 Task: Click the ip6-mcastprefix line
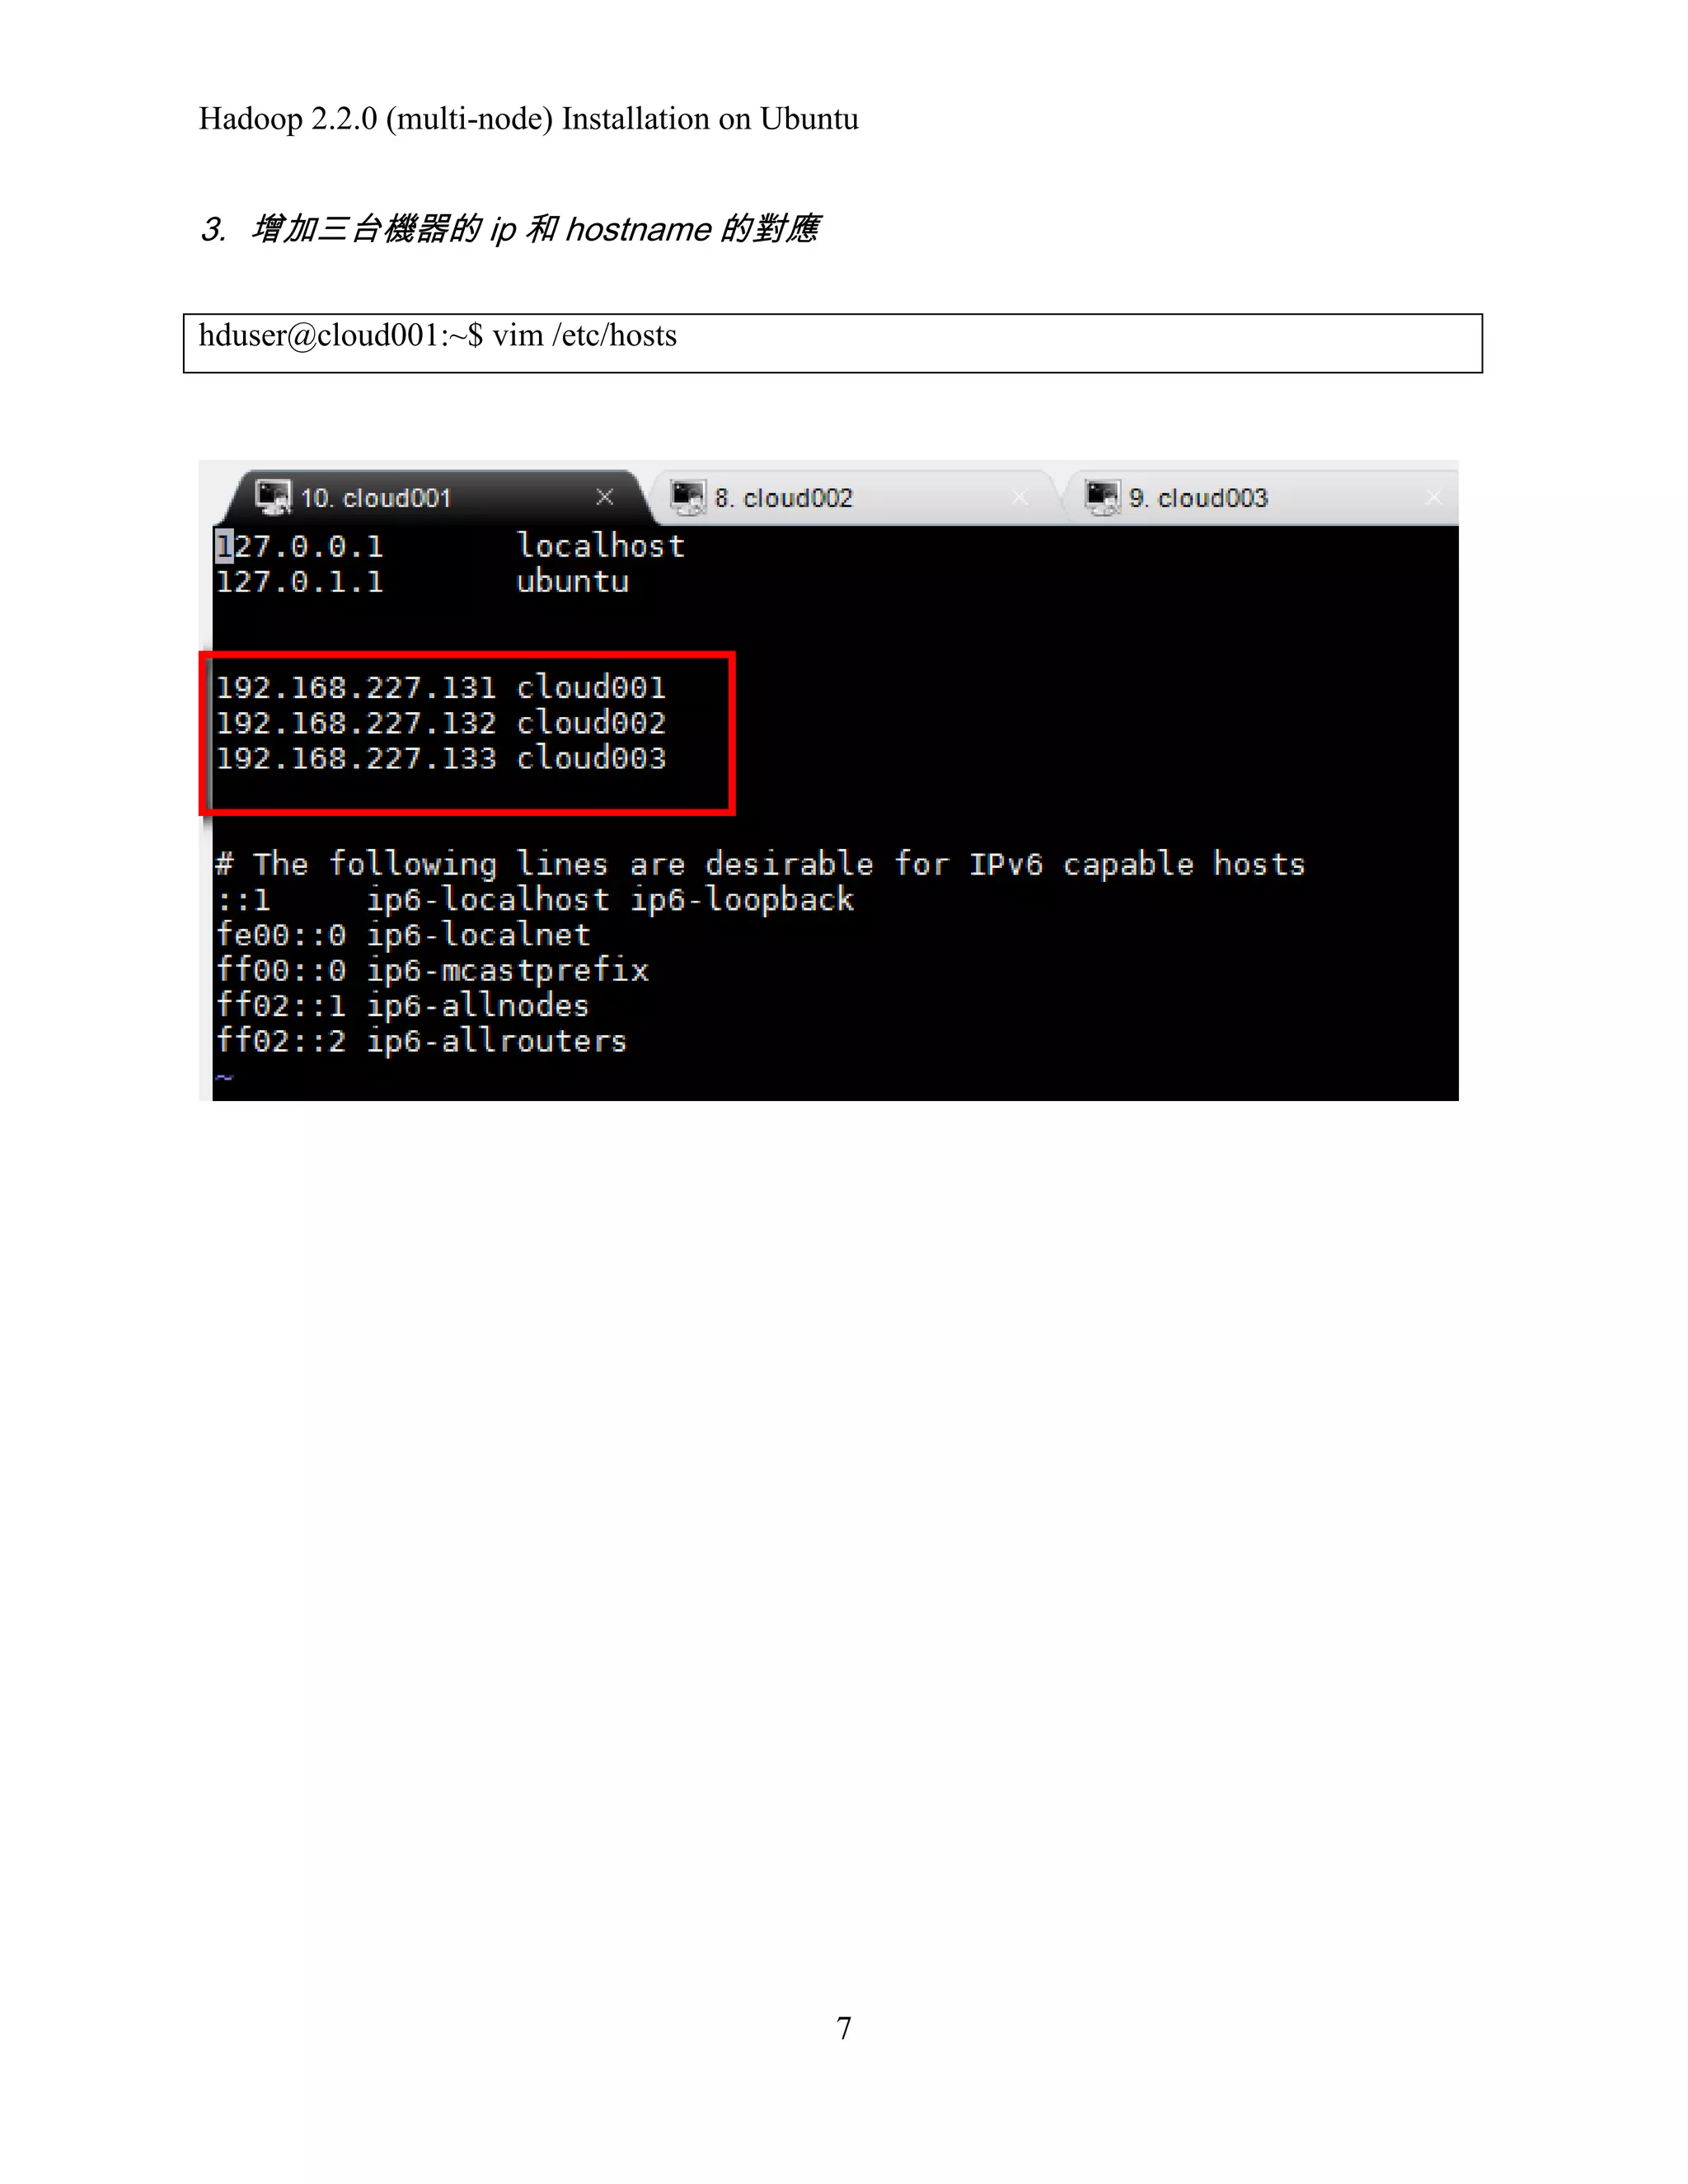click(x=432, y=970)
